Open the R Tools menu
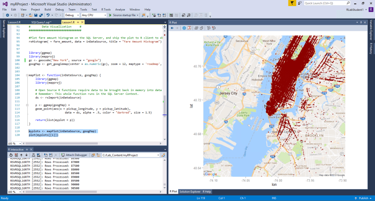Image resolution: width=375 pixels, height=201 pixels. tap(106, 10)
